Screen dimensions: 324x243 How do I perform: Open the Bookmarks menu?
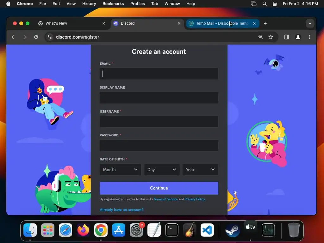tap(113, 4)
